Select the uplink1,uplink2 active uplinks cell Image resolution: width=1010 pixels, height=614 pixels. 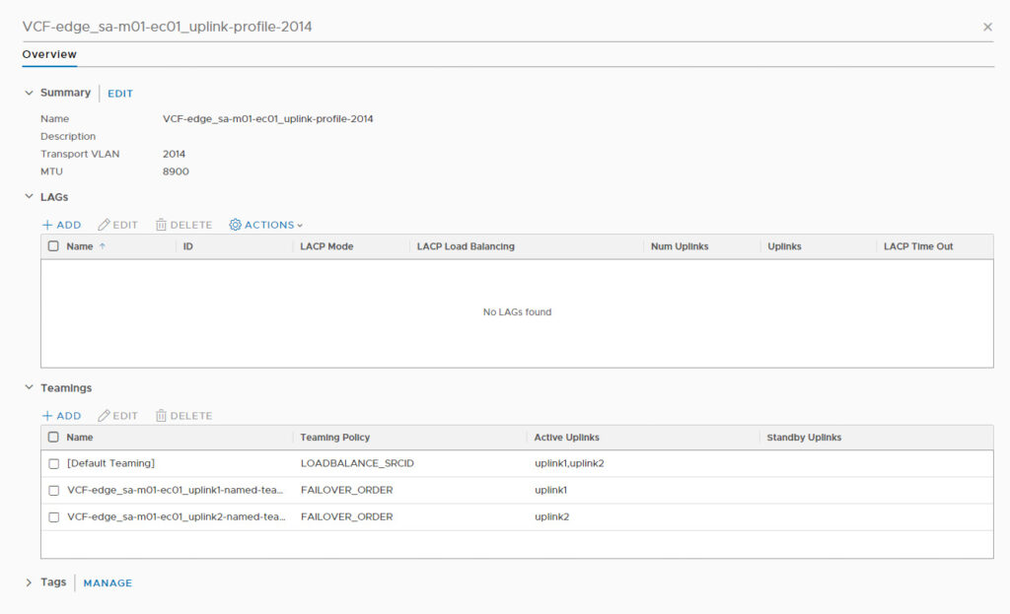tap(569, 463)
